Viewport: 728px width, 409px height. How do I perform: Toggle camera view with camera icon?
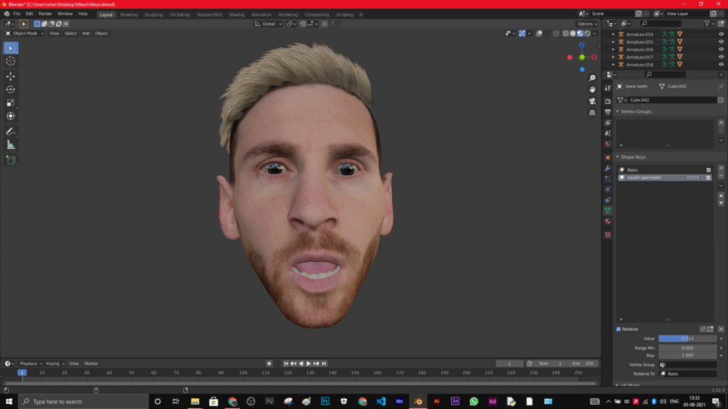[x=592, y=101]
